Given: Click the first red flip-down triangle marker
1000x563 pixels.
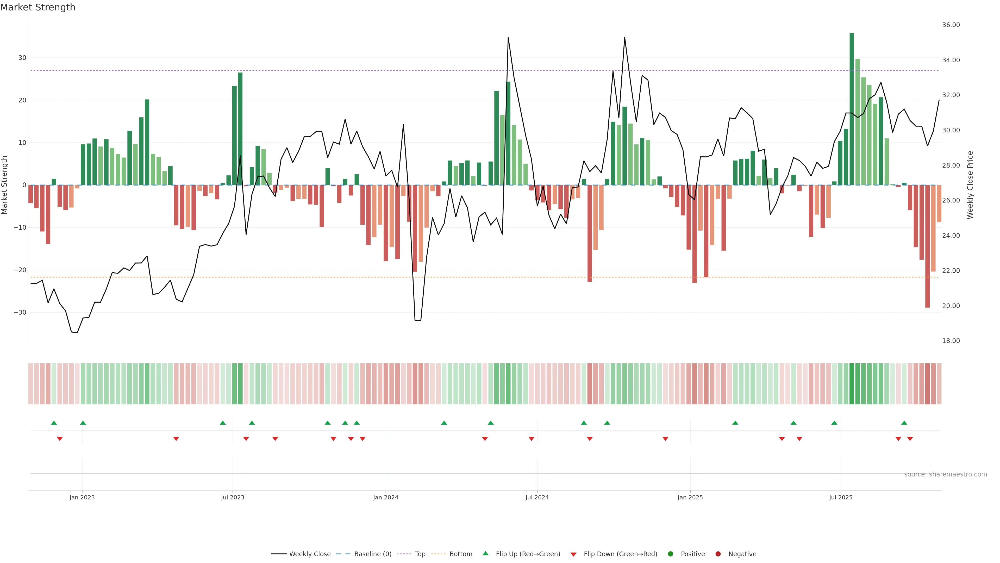Looking at the screenshot, I should [60, 439].
